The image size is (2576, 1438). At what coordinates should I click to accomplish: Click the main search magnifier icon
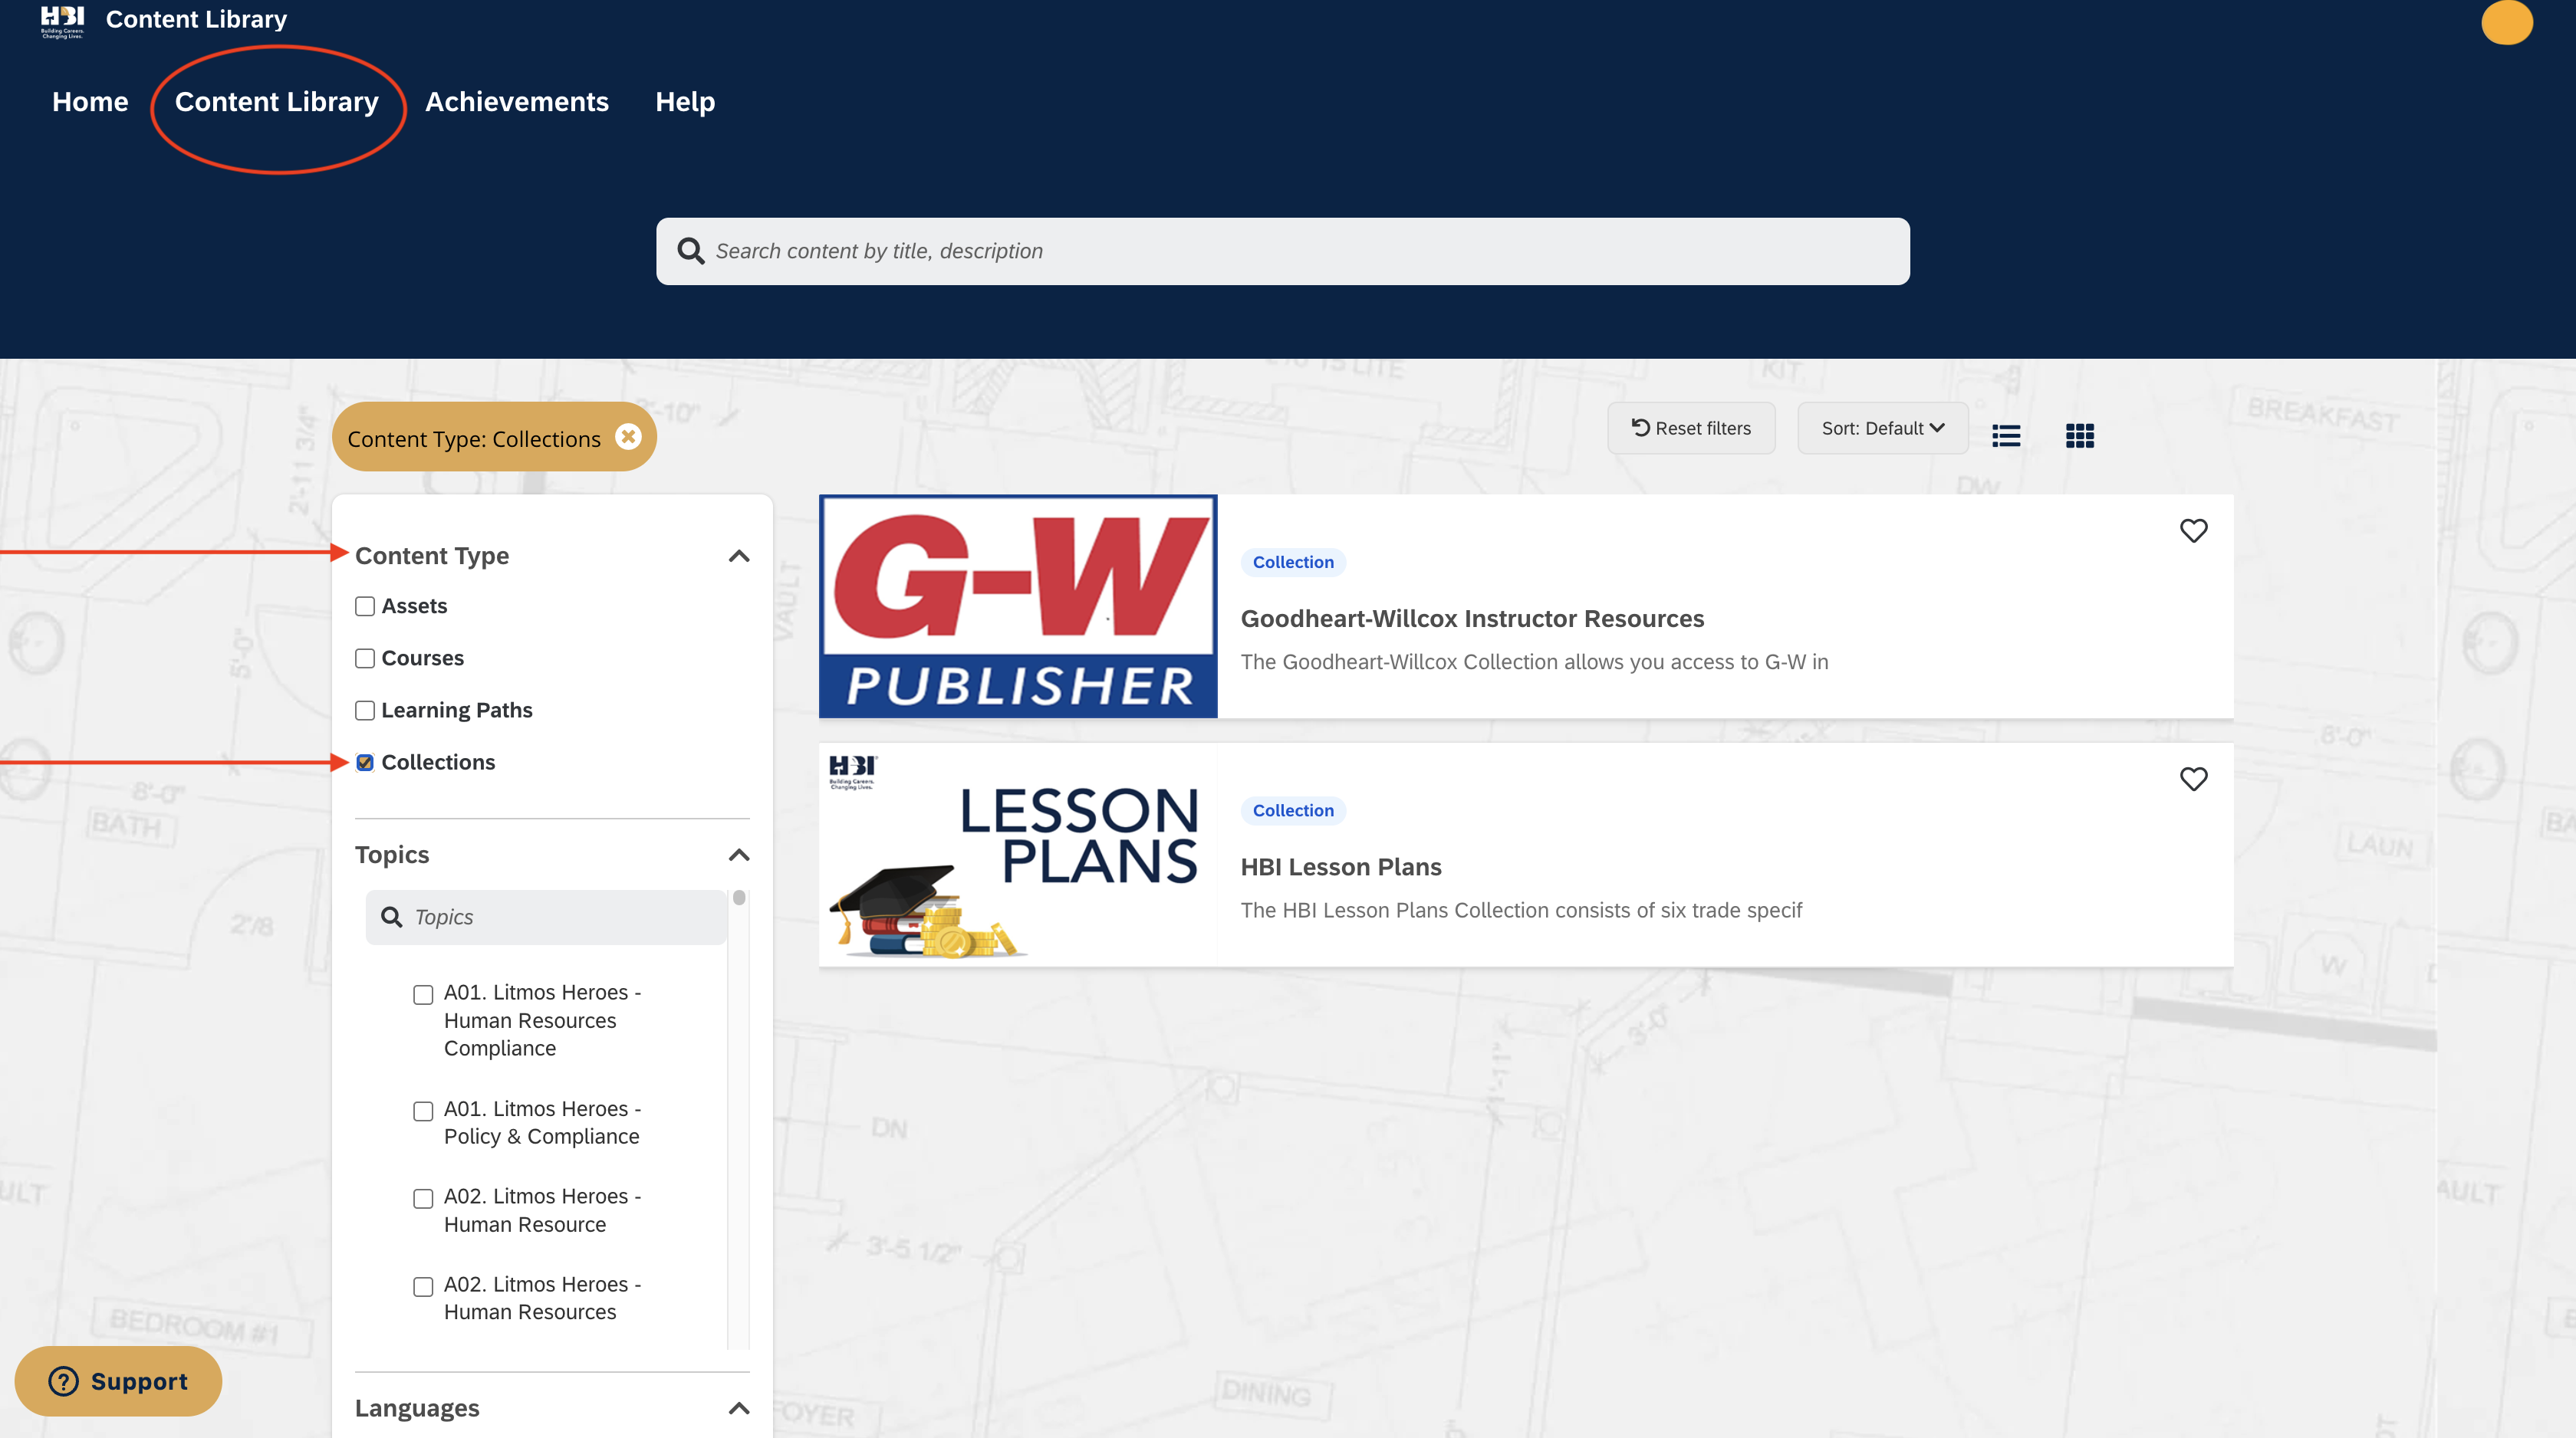coord(691,251)
